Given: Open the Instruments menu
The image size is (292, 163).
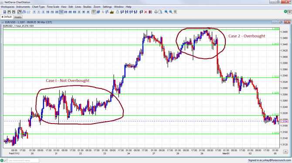Looking at the screenshot, I should [23, 7].
